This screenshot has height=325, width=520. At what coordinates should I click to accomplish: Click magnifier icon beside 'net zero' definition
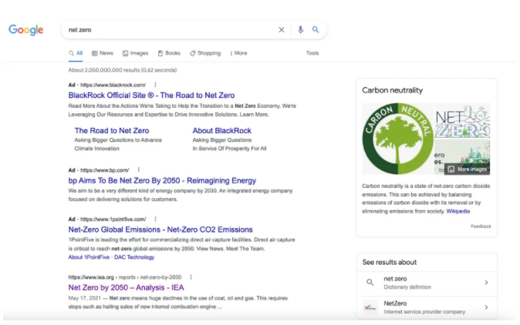coord(370,283)
